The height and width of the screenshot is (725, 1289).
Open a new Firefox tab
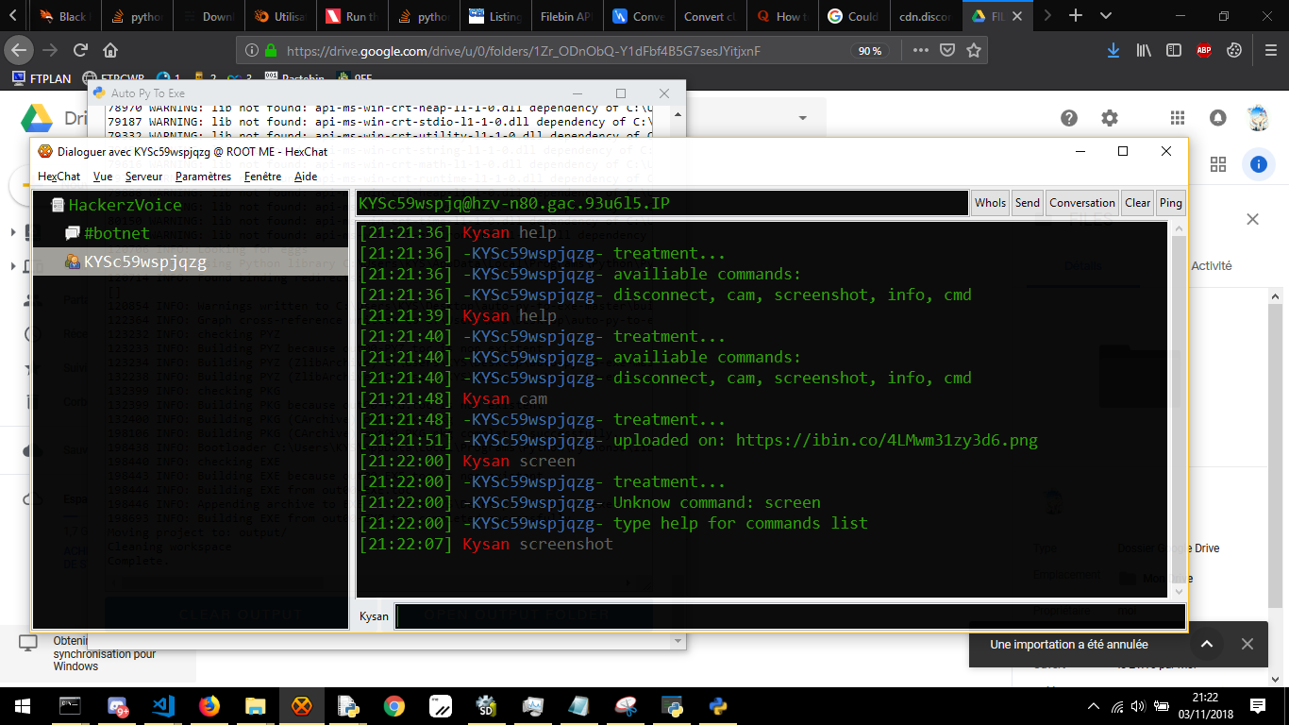[1077, 16]
